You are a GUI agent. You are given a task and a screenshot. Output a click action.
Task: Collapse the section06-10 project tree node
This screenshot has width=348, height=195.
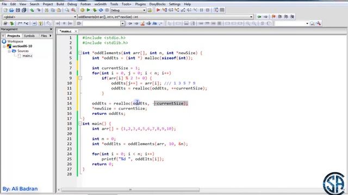(x=4, y=46)
